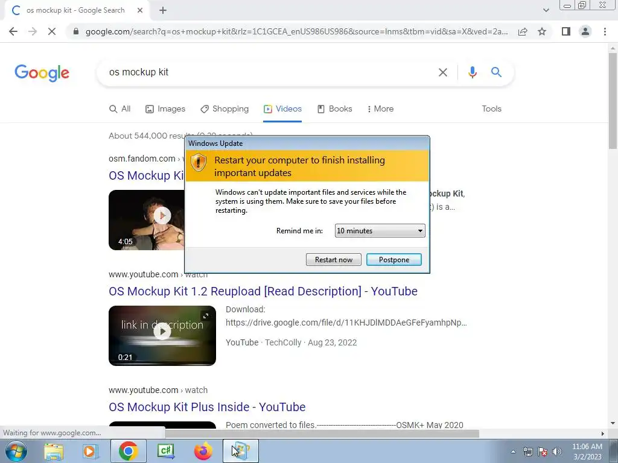Open the 'Remind me in' 10 minutes dropdown

380,231
